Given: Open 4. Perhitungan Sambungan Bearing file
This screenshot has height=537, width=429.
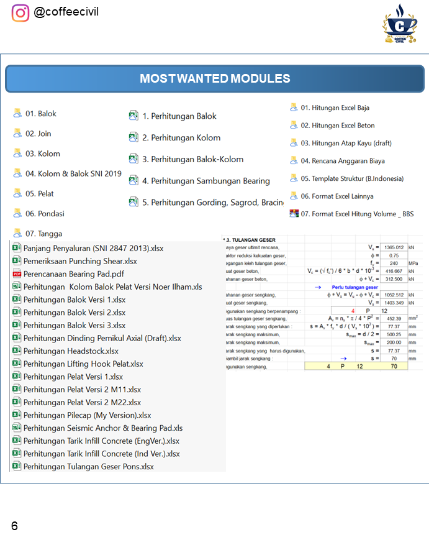Looking at the screenshot, I should coord(205,181).
